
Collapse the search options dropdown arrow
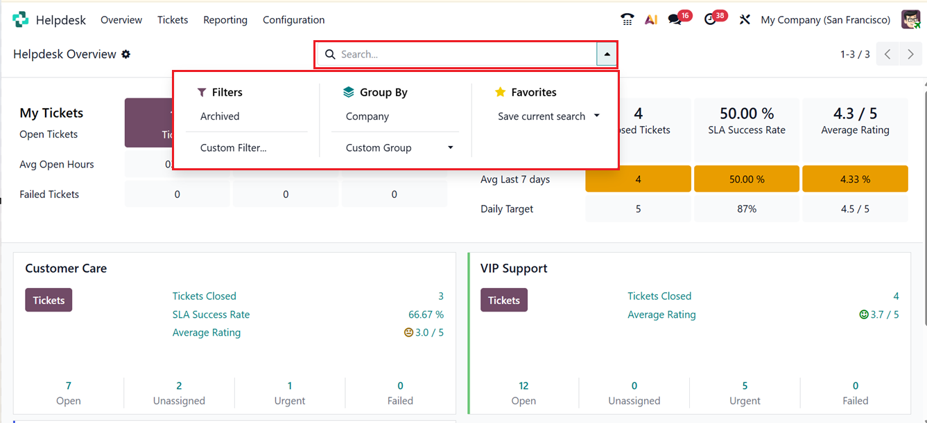(x=607, y=54)
